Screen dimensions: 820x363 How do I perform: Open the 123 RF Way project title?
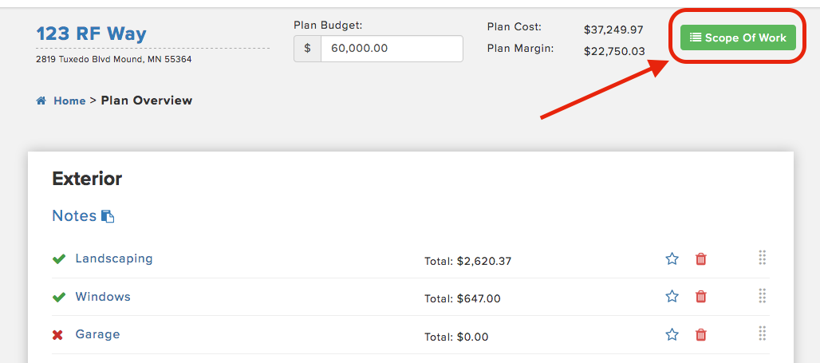click(92, 34)
